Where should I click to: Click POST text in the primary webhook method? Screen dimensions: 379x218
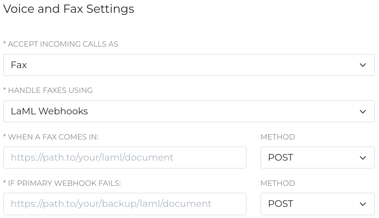pos(280,158)
